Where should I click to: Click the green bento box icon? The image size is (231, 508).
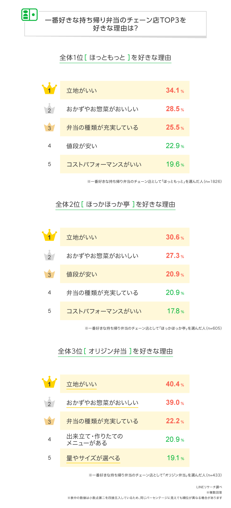click(x=29, y=15)
